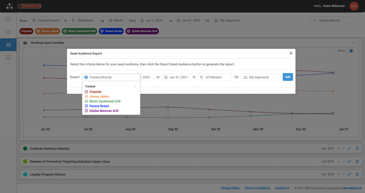The image size is (365, 193).
Task: Open the Terms & Conditions link
Action: 257,188
